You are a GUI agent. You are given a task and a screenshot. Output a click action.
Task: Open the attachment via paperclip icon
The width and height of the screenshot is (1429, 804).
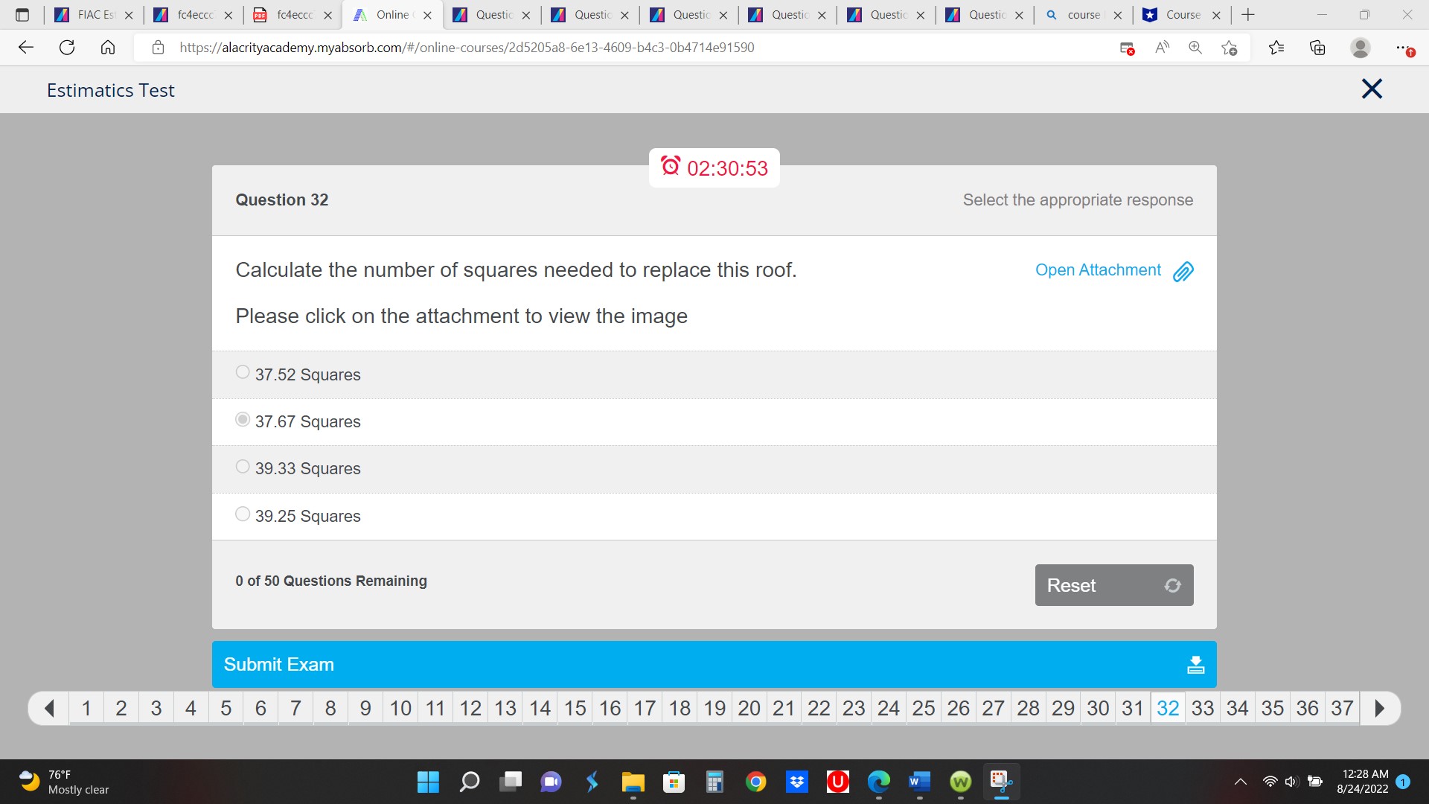(x=1183, y=272)
